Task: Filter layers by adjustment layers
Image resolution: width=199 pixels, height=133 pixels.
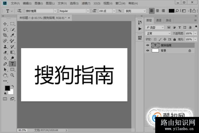Action: click(x=174, y=27)
